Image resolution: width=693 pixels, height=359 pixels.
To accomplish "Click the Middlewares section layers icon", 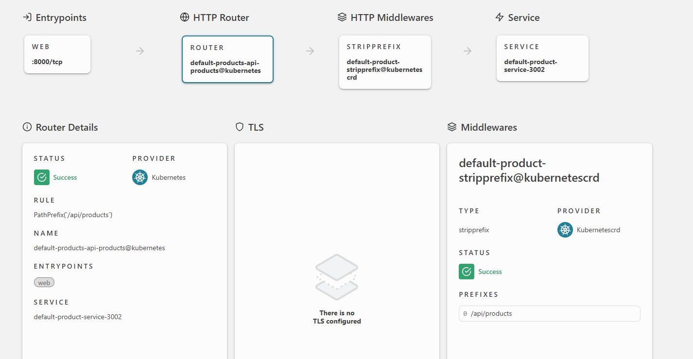I will click(x=451, y=127).
